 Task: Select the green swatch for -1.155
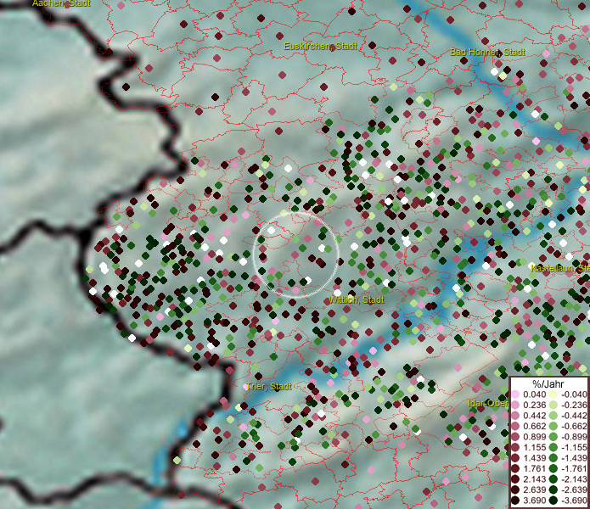point(553,447)
